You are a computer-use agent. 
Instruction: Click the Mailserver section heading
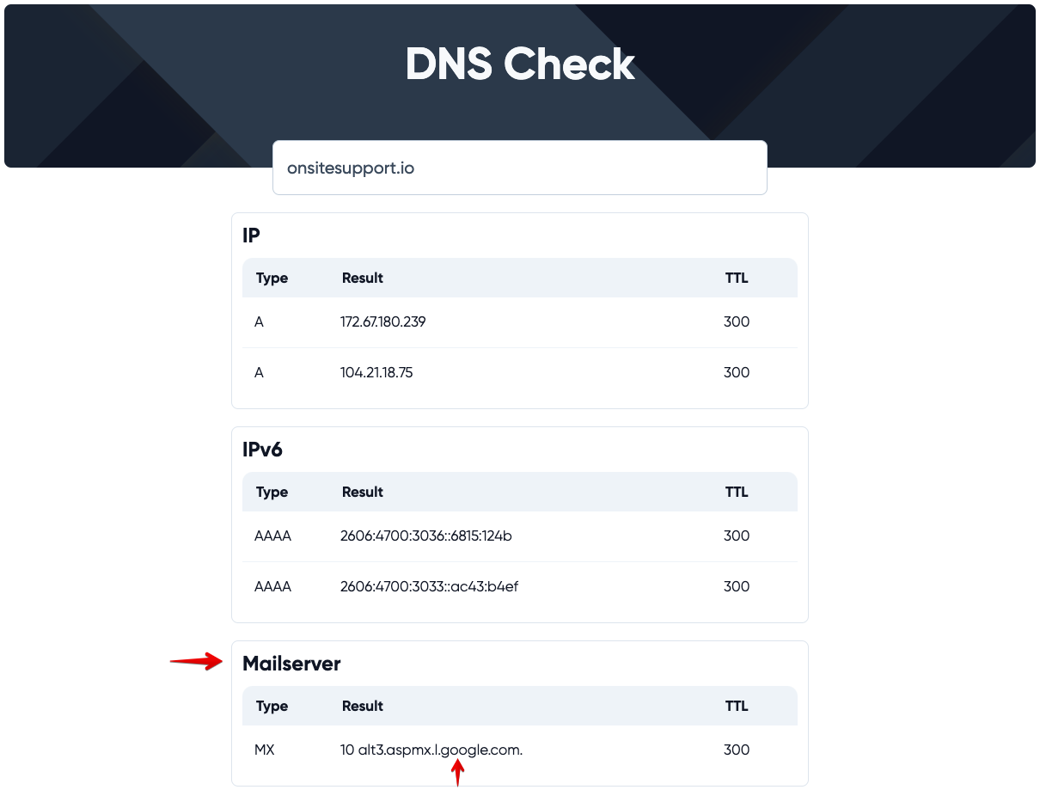[x=291, y=664]
